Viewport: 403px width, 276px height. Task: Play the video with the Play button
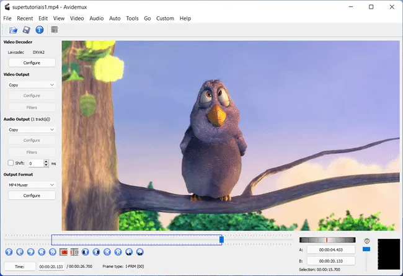[9, 252]
